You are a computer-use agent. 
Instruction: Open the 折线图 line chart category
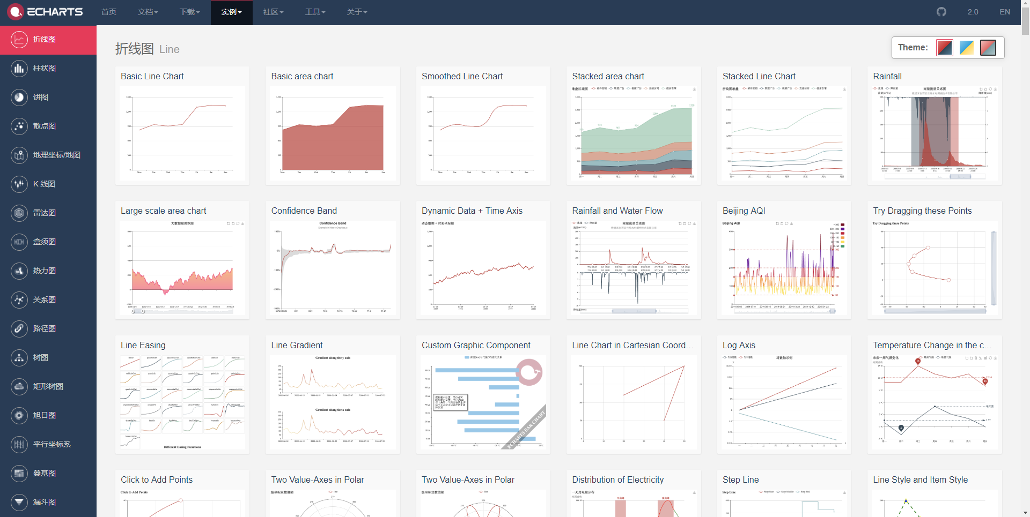tap(48, 40)
